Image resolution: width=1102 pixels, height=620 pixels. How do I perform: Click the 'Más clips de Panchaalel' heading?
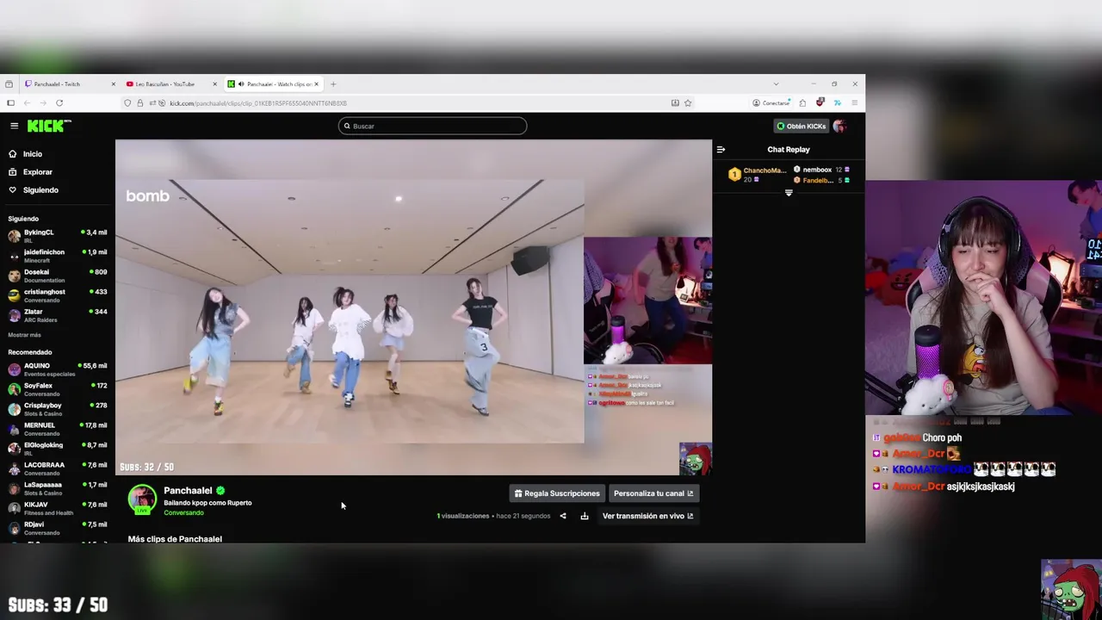pyautogui.click(x=175, y=539)
